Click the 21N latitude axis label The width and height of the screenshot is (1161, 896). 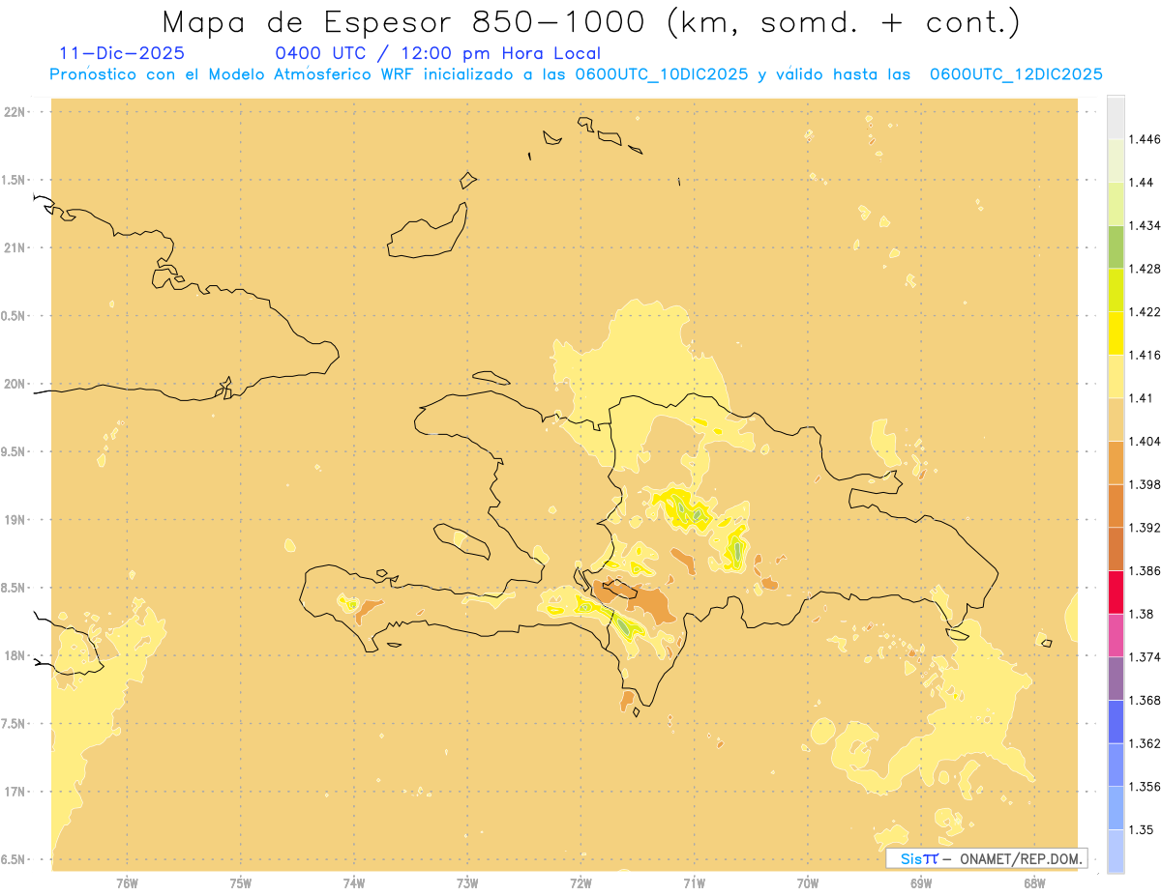[15, 247]
